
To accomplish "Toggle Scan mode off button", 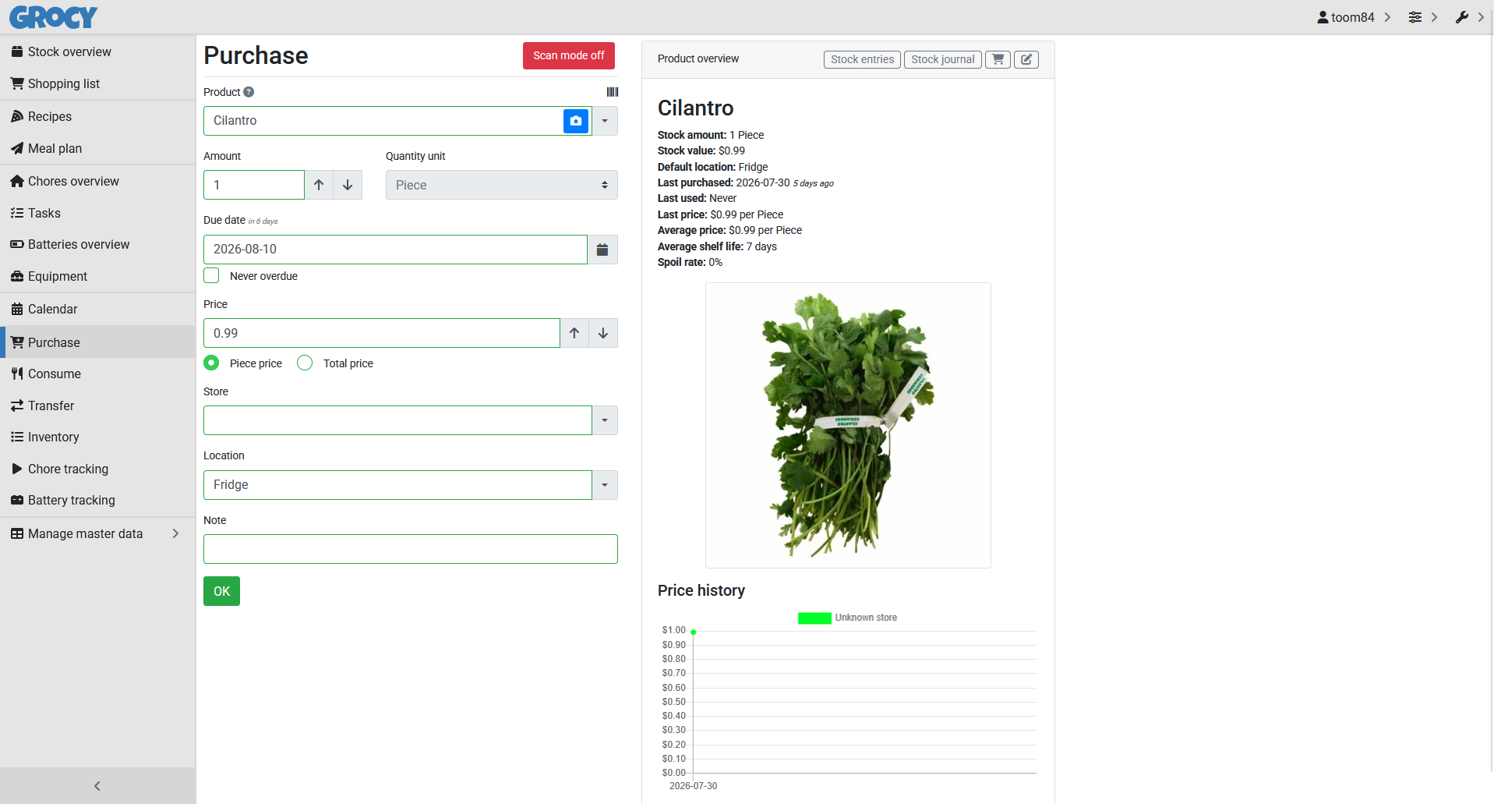I will 569,55.
